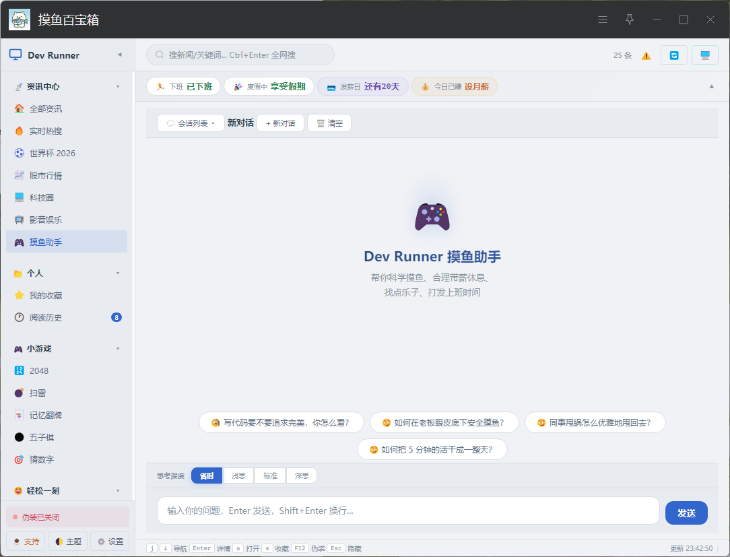Open 世界杯 2026 in sidebar
This screenshot has height=557, width=730.
pos(67,153)
